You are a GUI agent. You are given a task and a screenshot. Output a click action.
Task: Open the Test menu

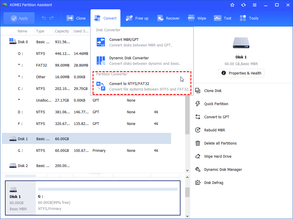pos(223,18)
